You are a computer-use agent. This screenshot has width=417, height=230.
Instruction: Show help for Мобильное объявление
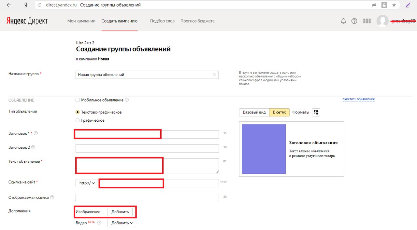(127, 100)
